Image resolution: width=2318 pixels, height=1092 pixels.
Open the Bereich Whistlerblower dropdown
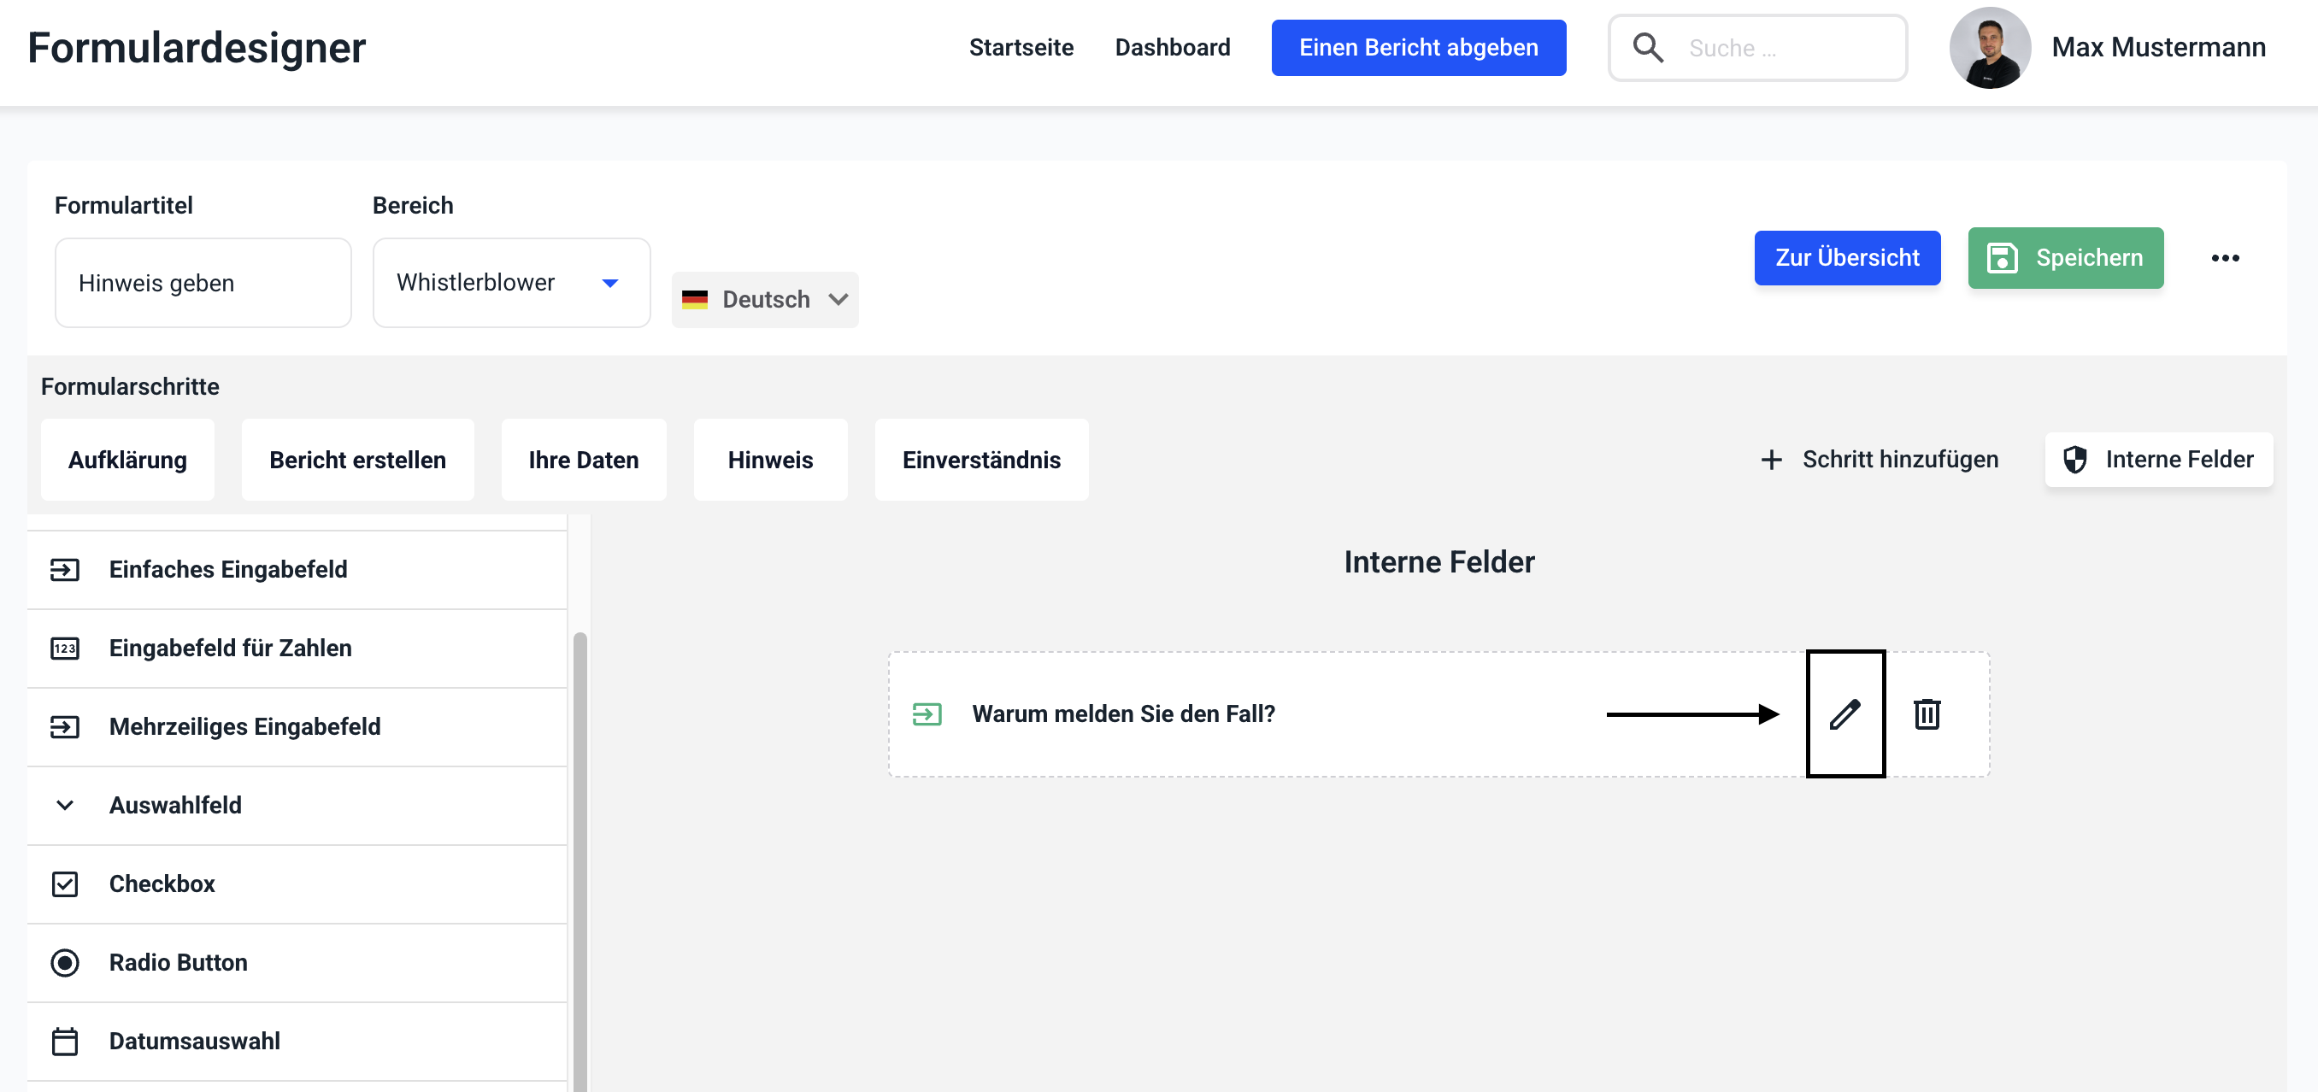[x=510, y=283]
